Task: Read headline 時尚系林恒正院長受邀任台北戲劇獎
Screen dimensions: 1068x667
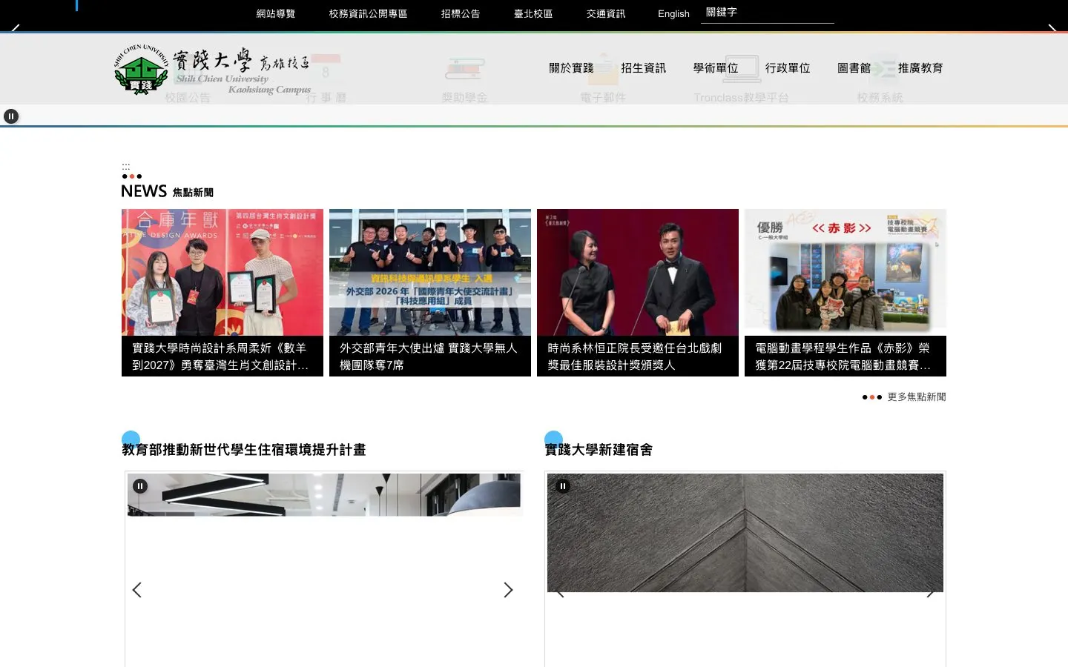Action: click(638, 356)
